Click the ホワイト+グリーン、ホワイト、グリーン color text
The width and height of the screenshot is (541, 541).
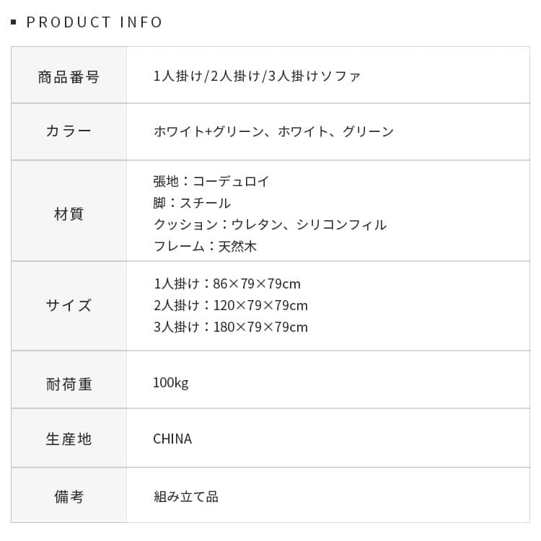point(273,131)
